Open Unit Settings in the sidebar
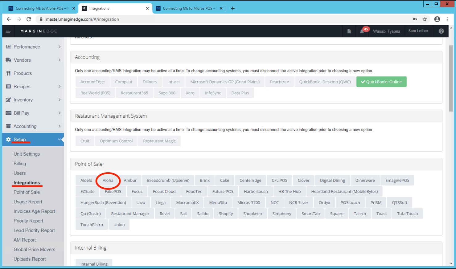 click(x=27, y=154)
